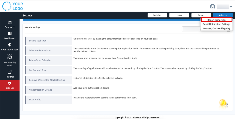
Task: Click the Reports sidebar label
Action: (x=10, y=77)
